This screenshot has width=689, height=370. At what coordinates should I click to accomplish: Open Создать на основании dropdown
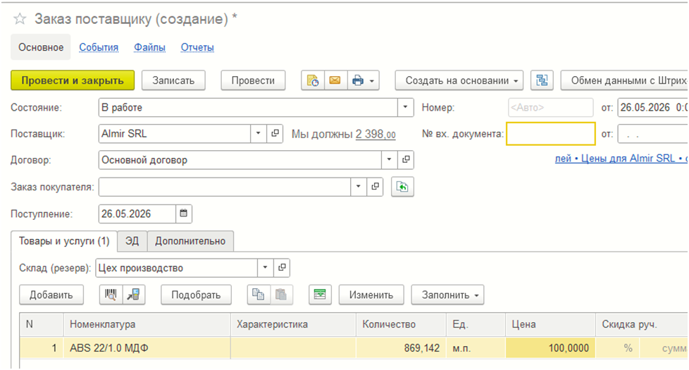pos(459,80)
